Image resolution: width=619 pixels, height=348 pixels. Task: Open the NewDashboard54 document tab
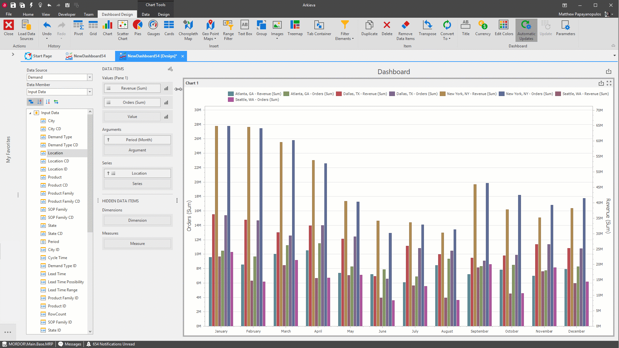pyautogui.click(x=86, y=56)
